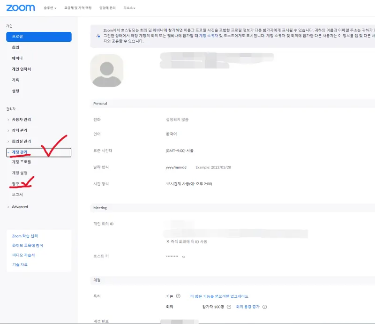Expand the 회의실 관리 section

pos(21,141)
